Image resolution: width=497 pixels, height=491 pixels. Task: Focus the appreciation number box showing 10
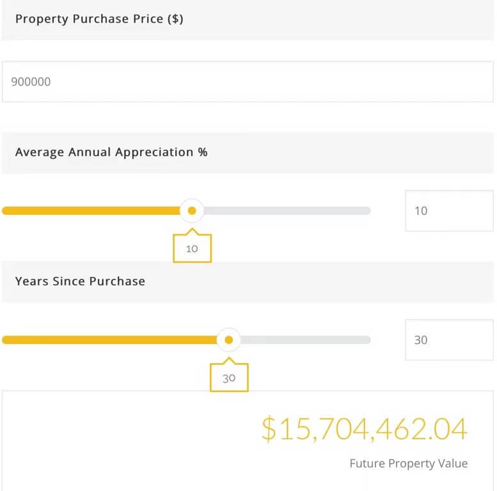click(448, 211)
